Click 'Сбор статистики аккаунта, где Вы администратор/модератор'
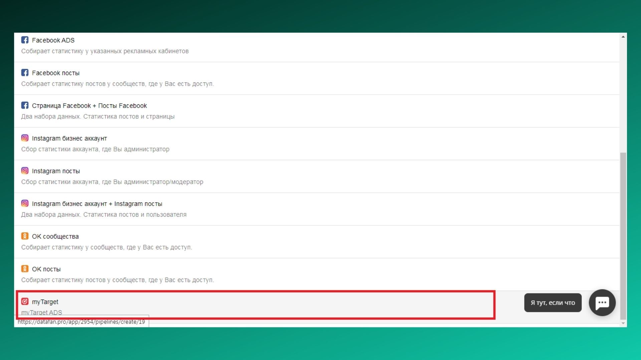Screen dimensions: 641x360 point(112,182)
